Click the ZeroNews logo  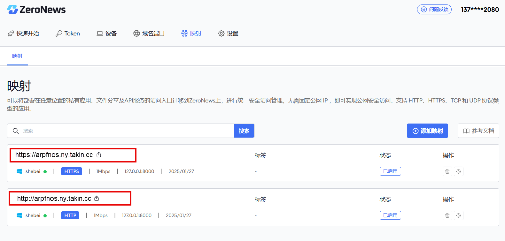point(36,10)
